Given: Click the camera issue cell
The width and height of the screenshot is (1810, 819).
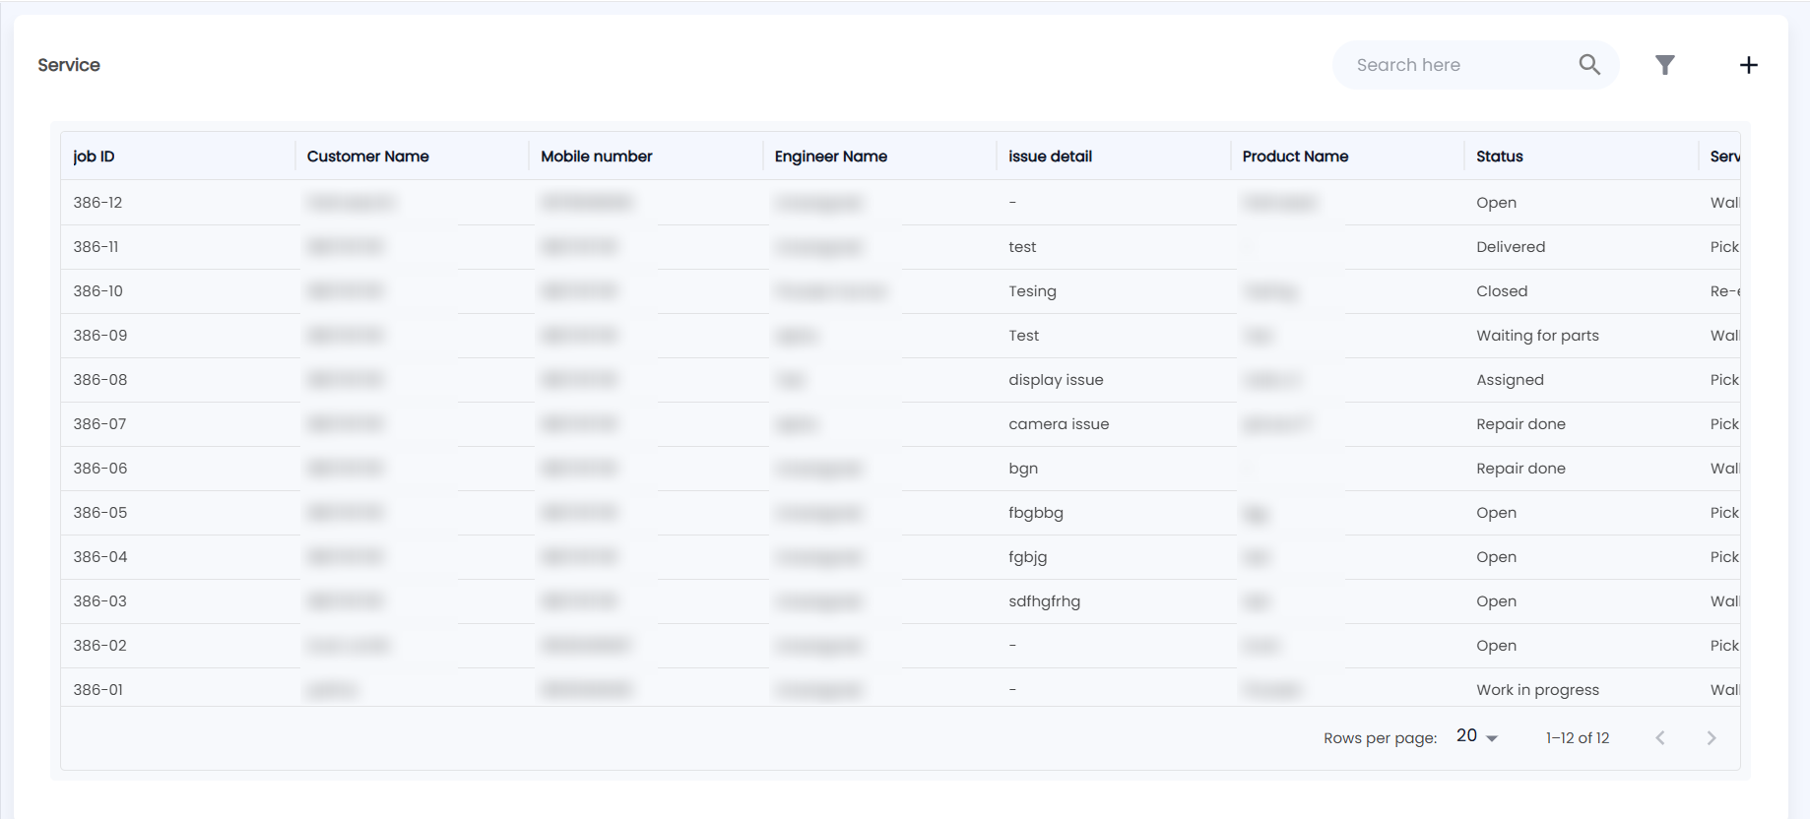Looking at the screenshot, I should [1059, 424].
